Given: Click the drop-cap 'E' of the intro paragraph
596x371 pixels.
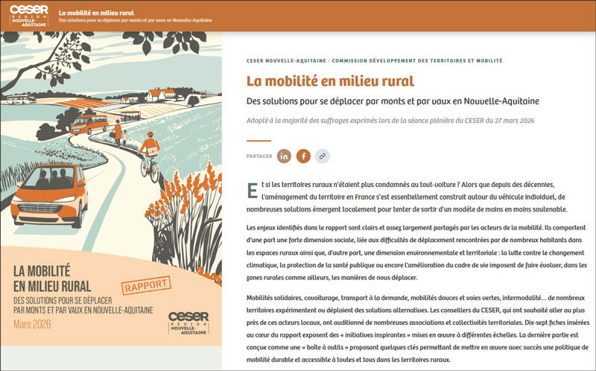Looking at the screenshot, I should point(253,191).
